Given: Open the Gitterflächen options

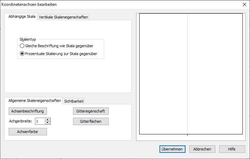Looking at the screenshot, I should click(91, 121).
